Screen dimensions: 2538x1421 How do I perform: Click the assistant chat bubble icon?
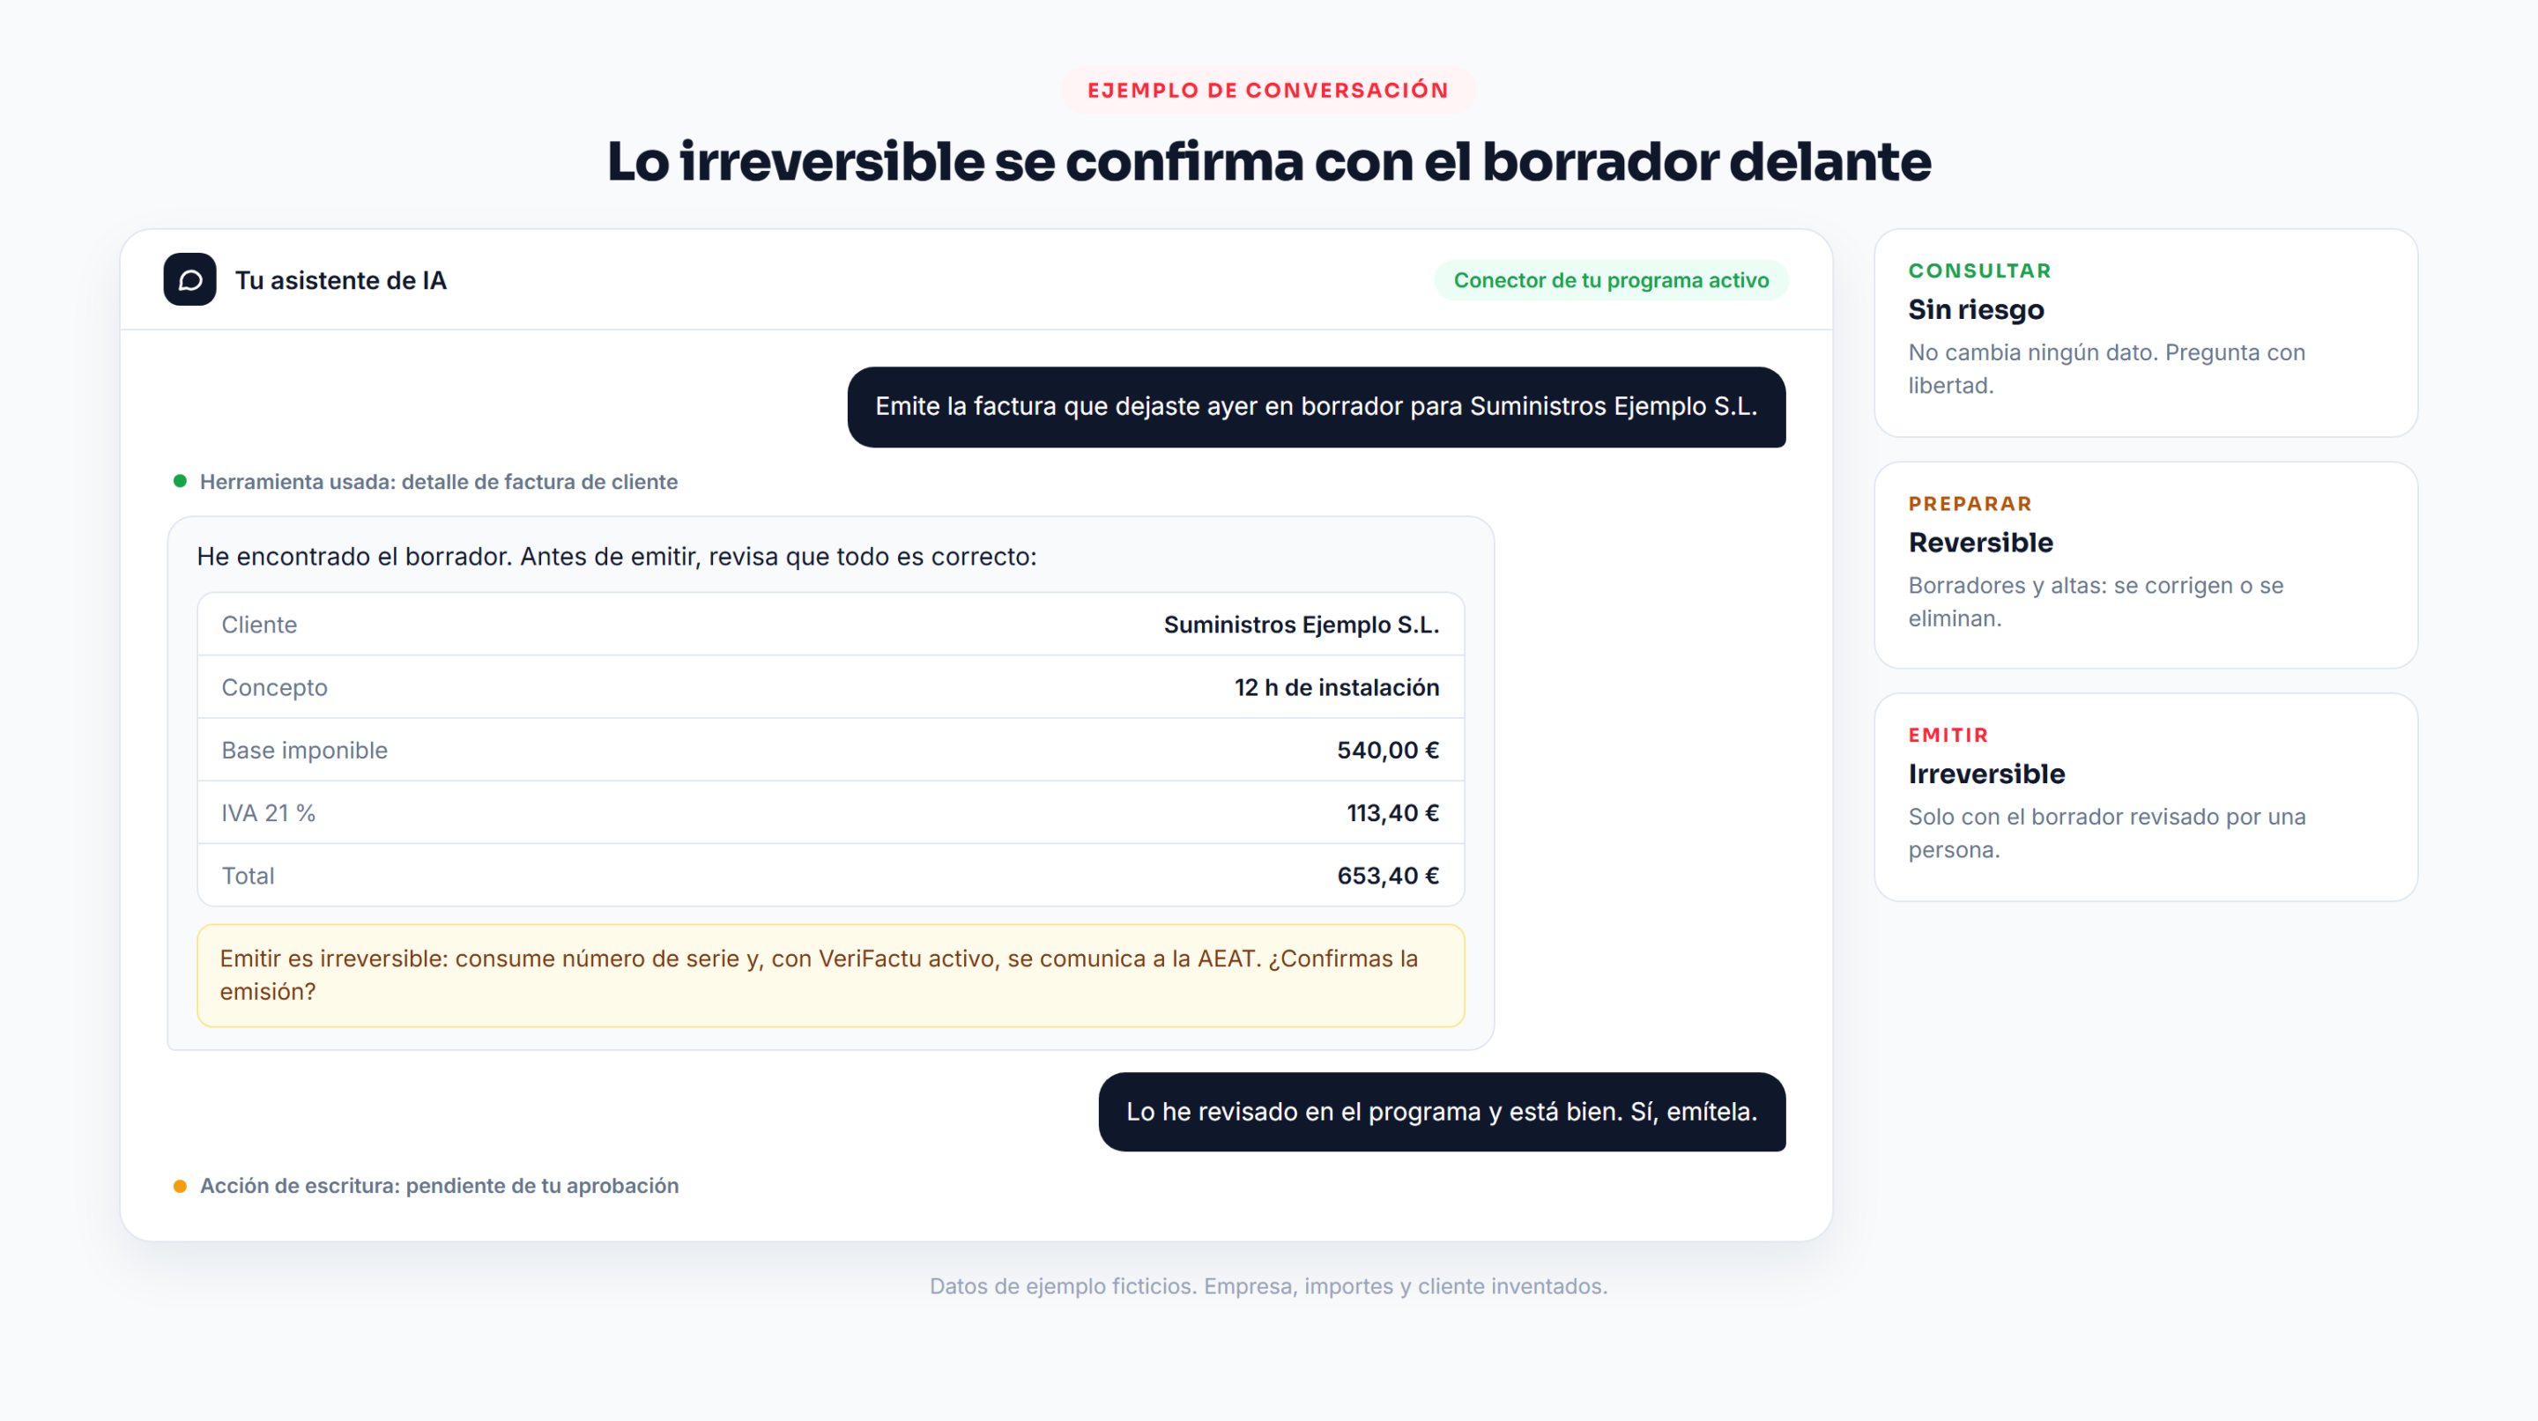click(x=190, y=279)
